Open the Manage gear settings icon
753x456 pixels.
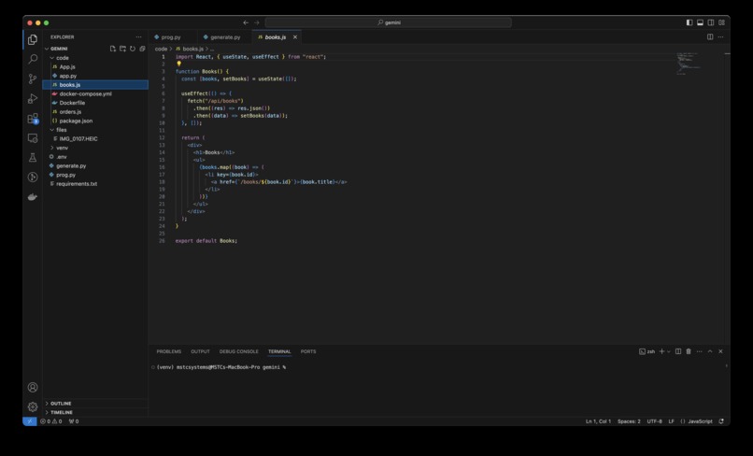pos(32,407)
